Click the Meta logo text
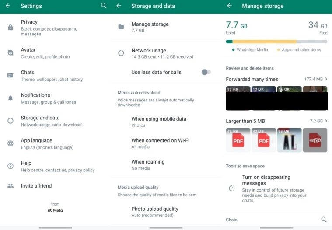 (x=55, y=210)
